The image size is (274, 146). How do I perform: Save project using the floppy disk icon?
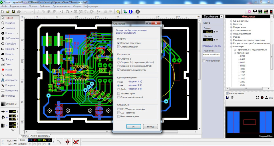(13, 12)
